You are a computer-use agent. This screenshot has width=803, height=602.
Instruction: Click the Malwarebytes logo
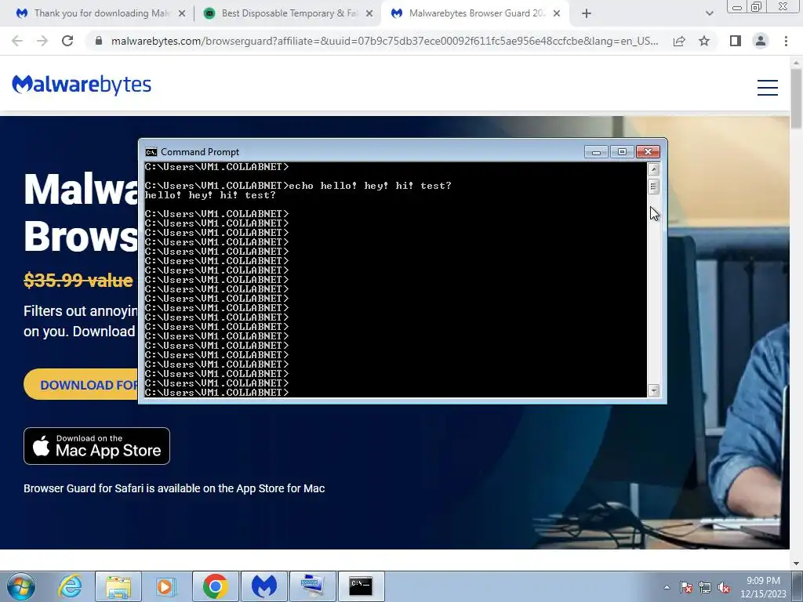82,85
